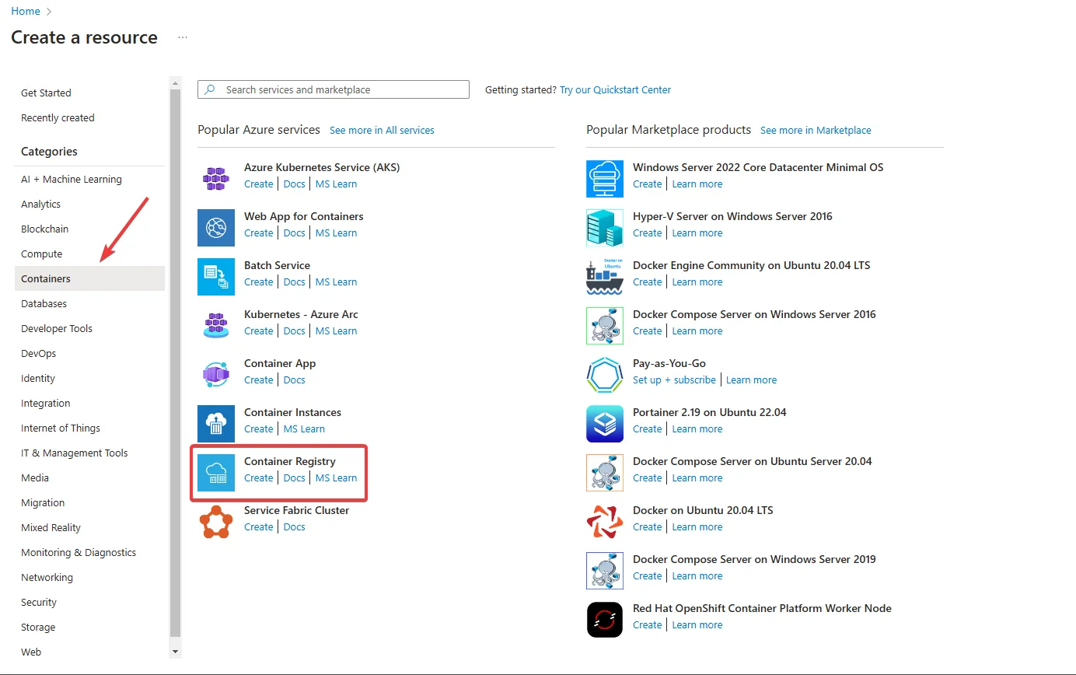1076x675 pixels.
Task: Select the Blockchain category
Action: [x=89, y=229]
